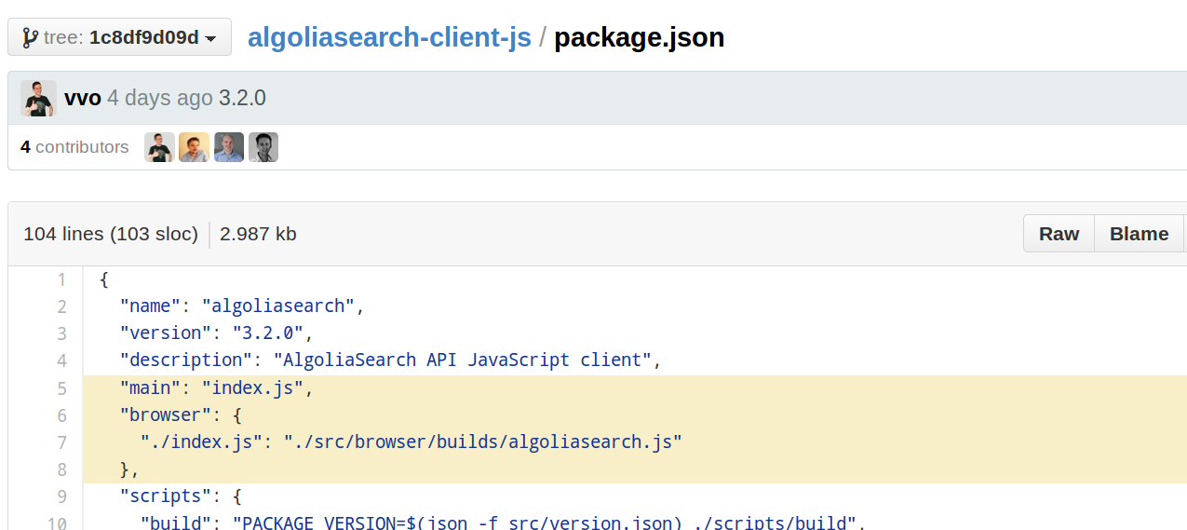Open the algoliasearch-client-js repository link

pos(389,37)
